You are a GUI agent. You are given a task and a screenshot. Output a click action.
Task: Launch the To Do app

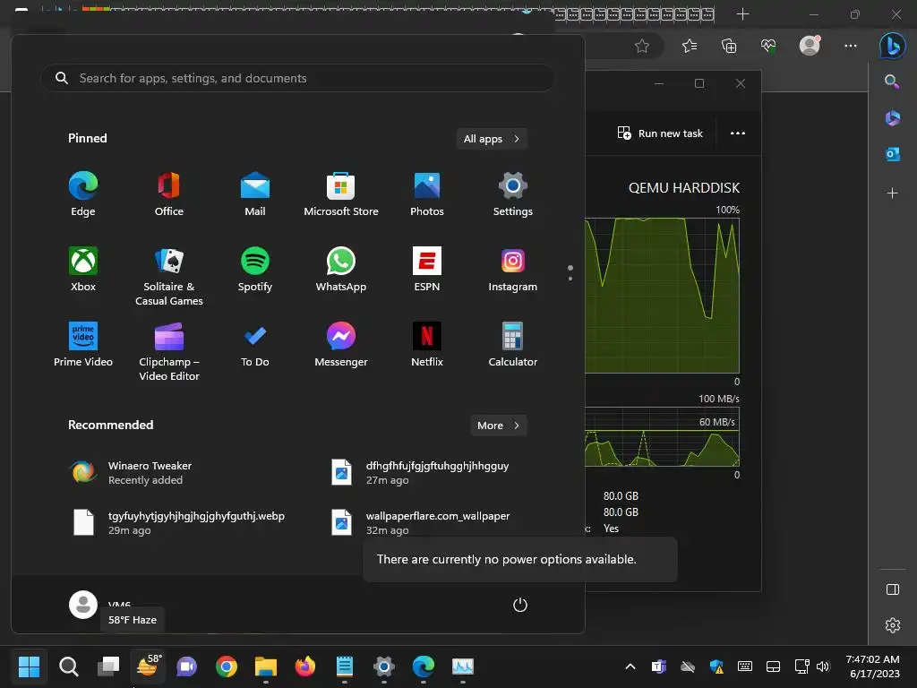click(255, 345)
